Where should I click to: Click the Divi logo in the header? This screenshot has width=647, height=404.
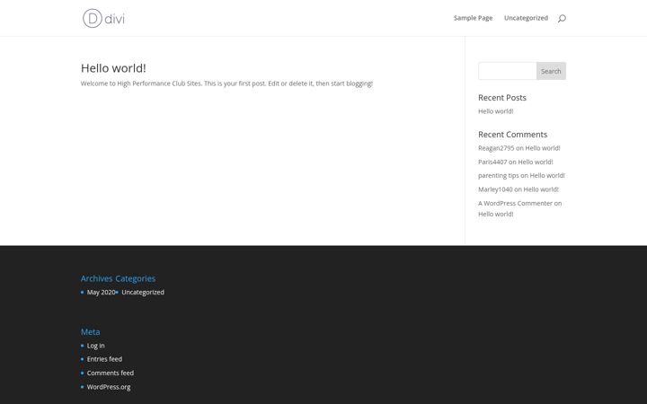coord(103,18)
